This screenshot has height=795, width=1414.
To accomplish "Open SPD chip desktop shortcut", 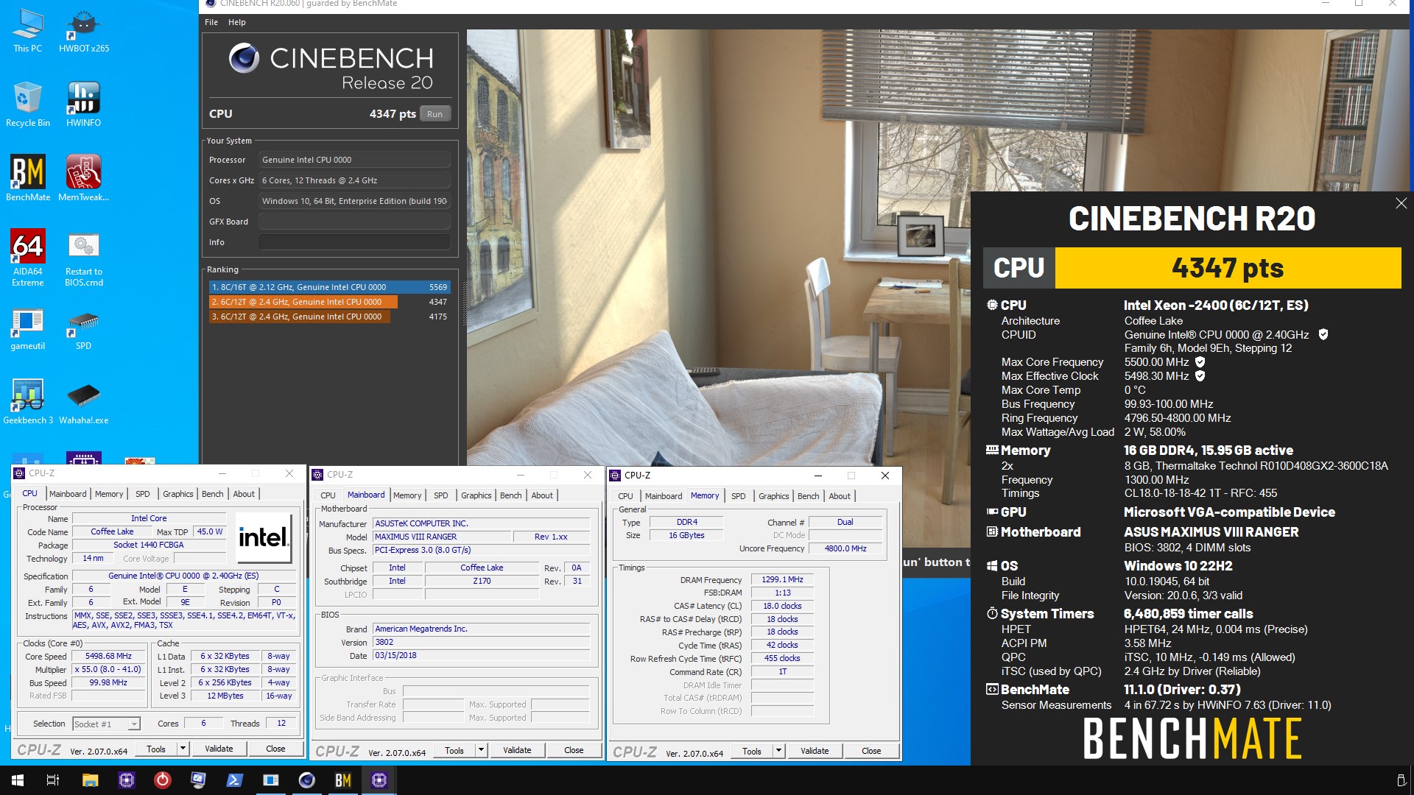I will [x=84, y=329].
